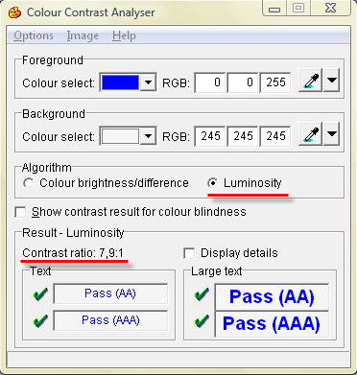The height and width of the screenshot is (375, 357).
Task: Expand the background colour select dropdown
Action: click(x=148, y=136)
